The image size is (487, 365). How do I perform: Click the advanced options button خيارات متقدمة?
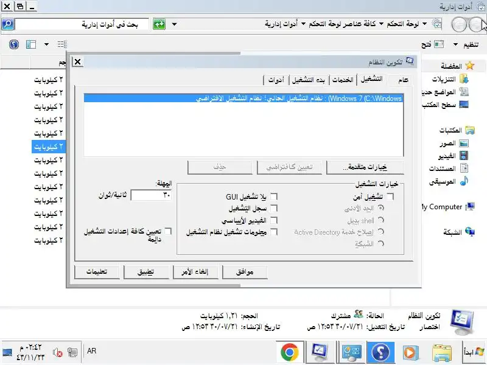click(365, 167)
